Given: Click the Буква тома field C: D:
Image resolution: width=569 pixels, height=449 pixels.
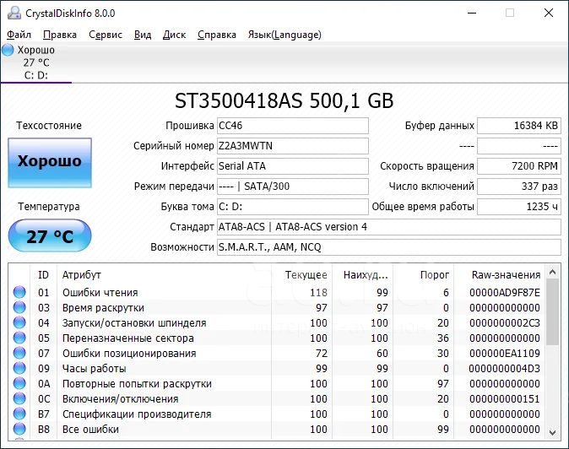Looking at the screenshot, I should [293, 207].
